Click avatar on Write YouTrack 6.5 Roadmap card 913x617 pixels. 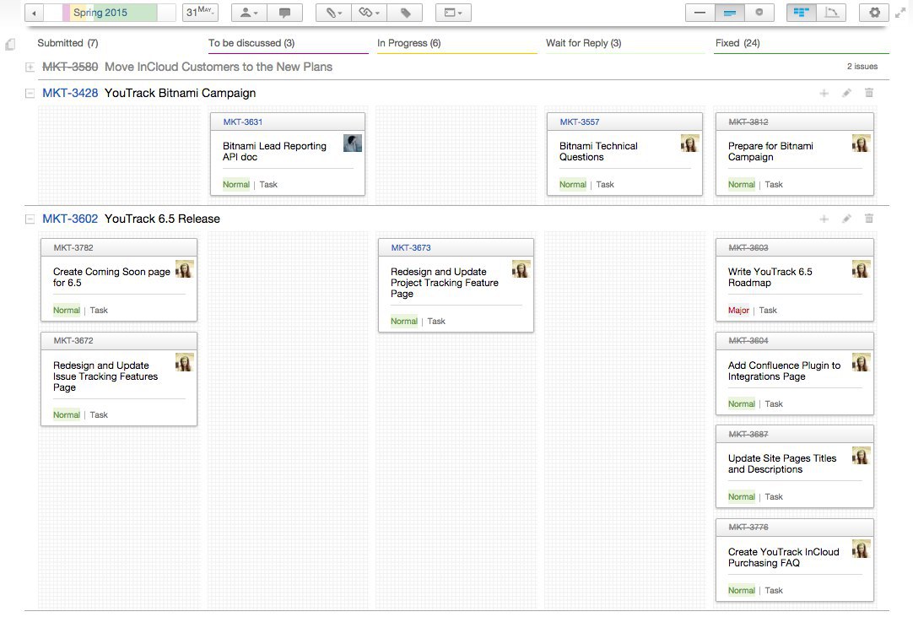(x=861, y=269)
